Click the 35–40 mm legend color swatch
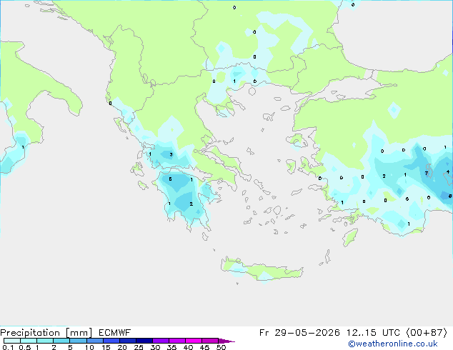Viewport: 453px width, 350px height. point(176,341)
